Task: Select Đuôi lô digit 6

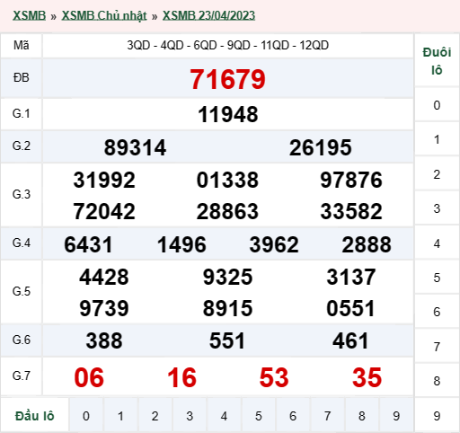Action: click(437, 312)
